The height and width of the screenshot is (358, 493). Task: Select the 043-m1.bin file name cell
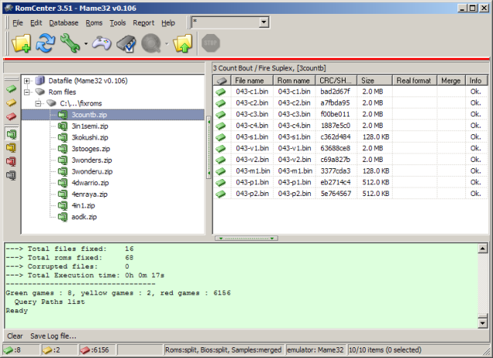pyautogui.click(x=253, y=171)
